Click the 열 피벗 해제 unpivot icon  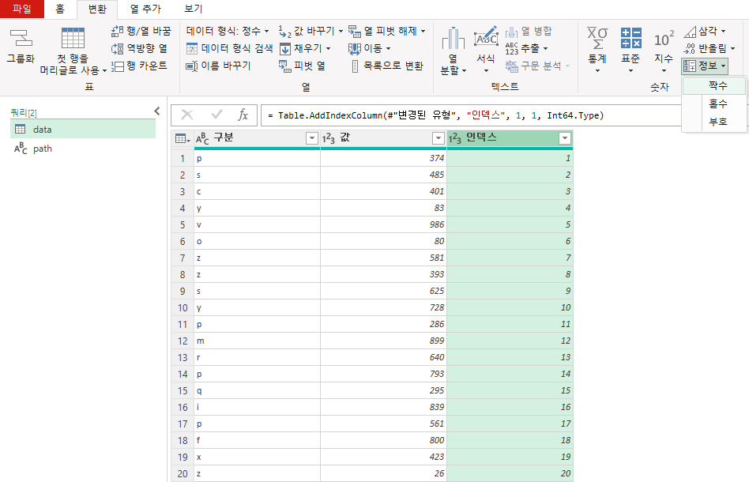tap(355, 32)
